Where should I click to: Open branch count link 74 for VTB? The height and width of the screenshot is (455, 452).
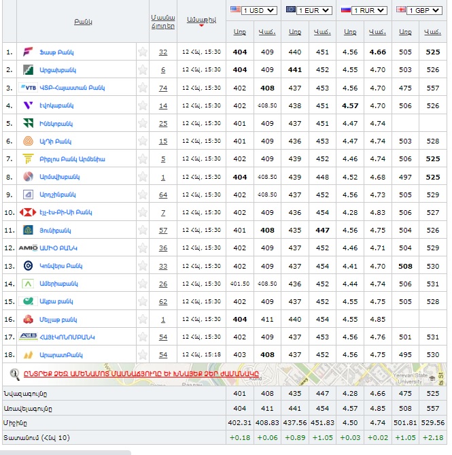tap(163, 88)
